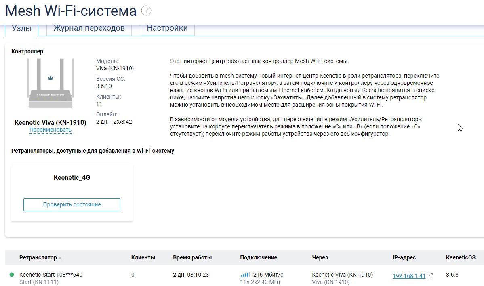Click the green online status dot
484x286 pixels.
tap(12, 275)
